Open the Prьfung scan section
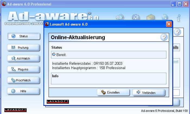190x114 pixels. pyautogui.click(x=24, y=48)
